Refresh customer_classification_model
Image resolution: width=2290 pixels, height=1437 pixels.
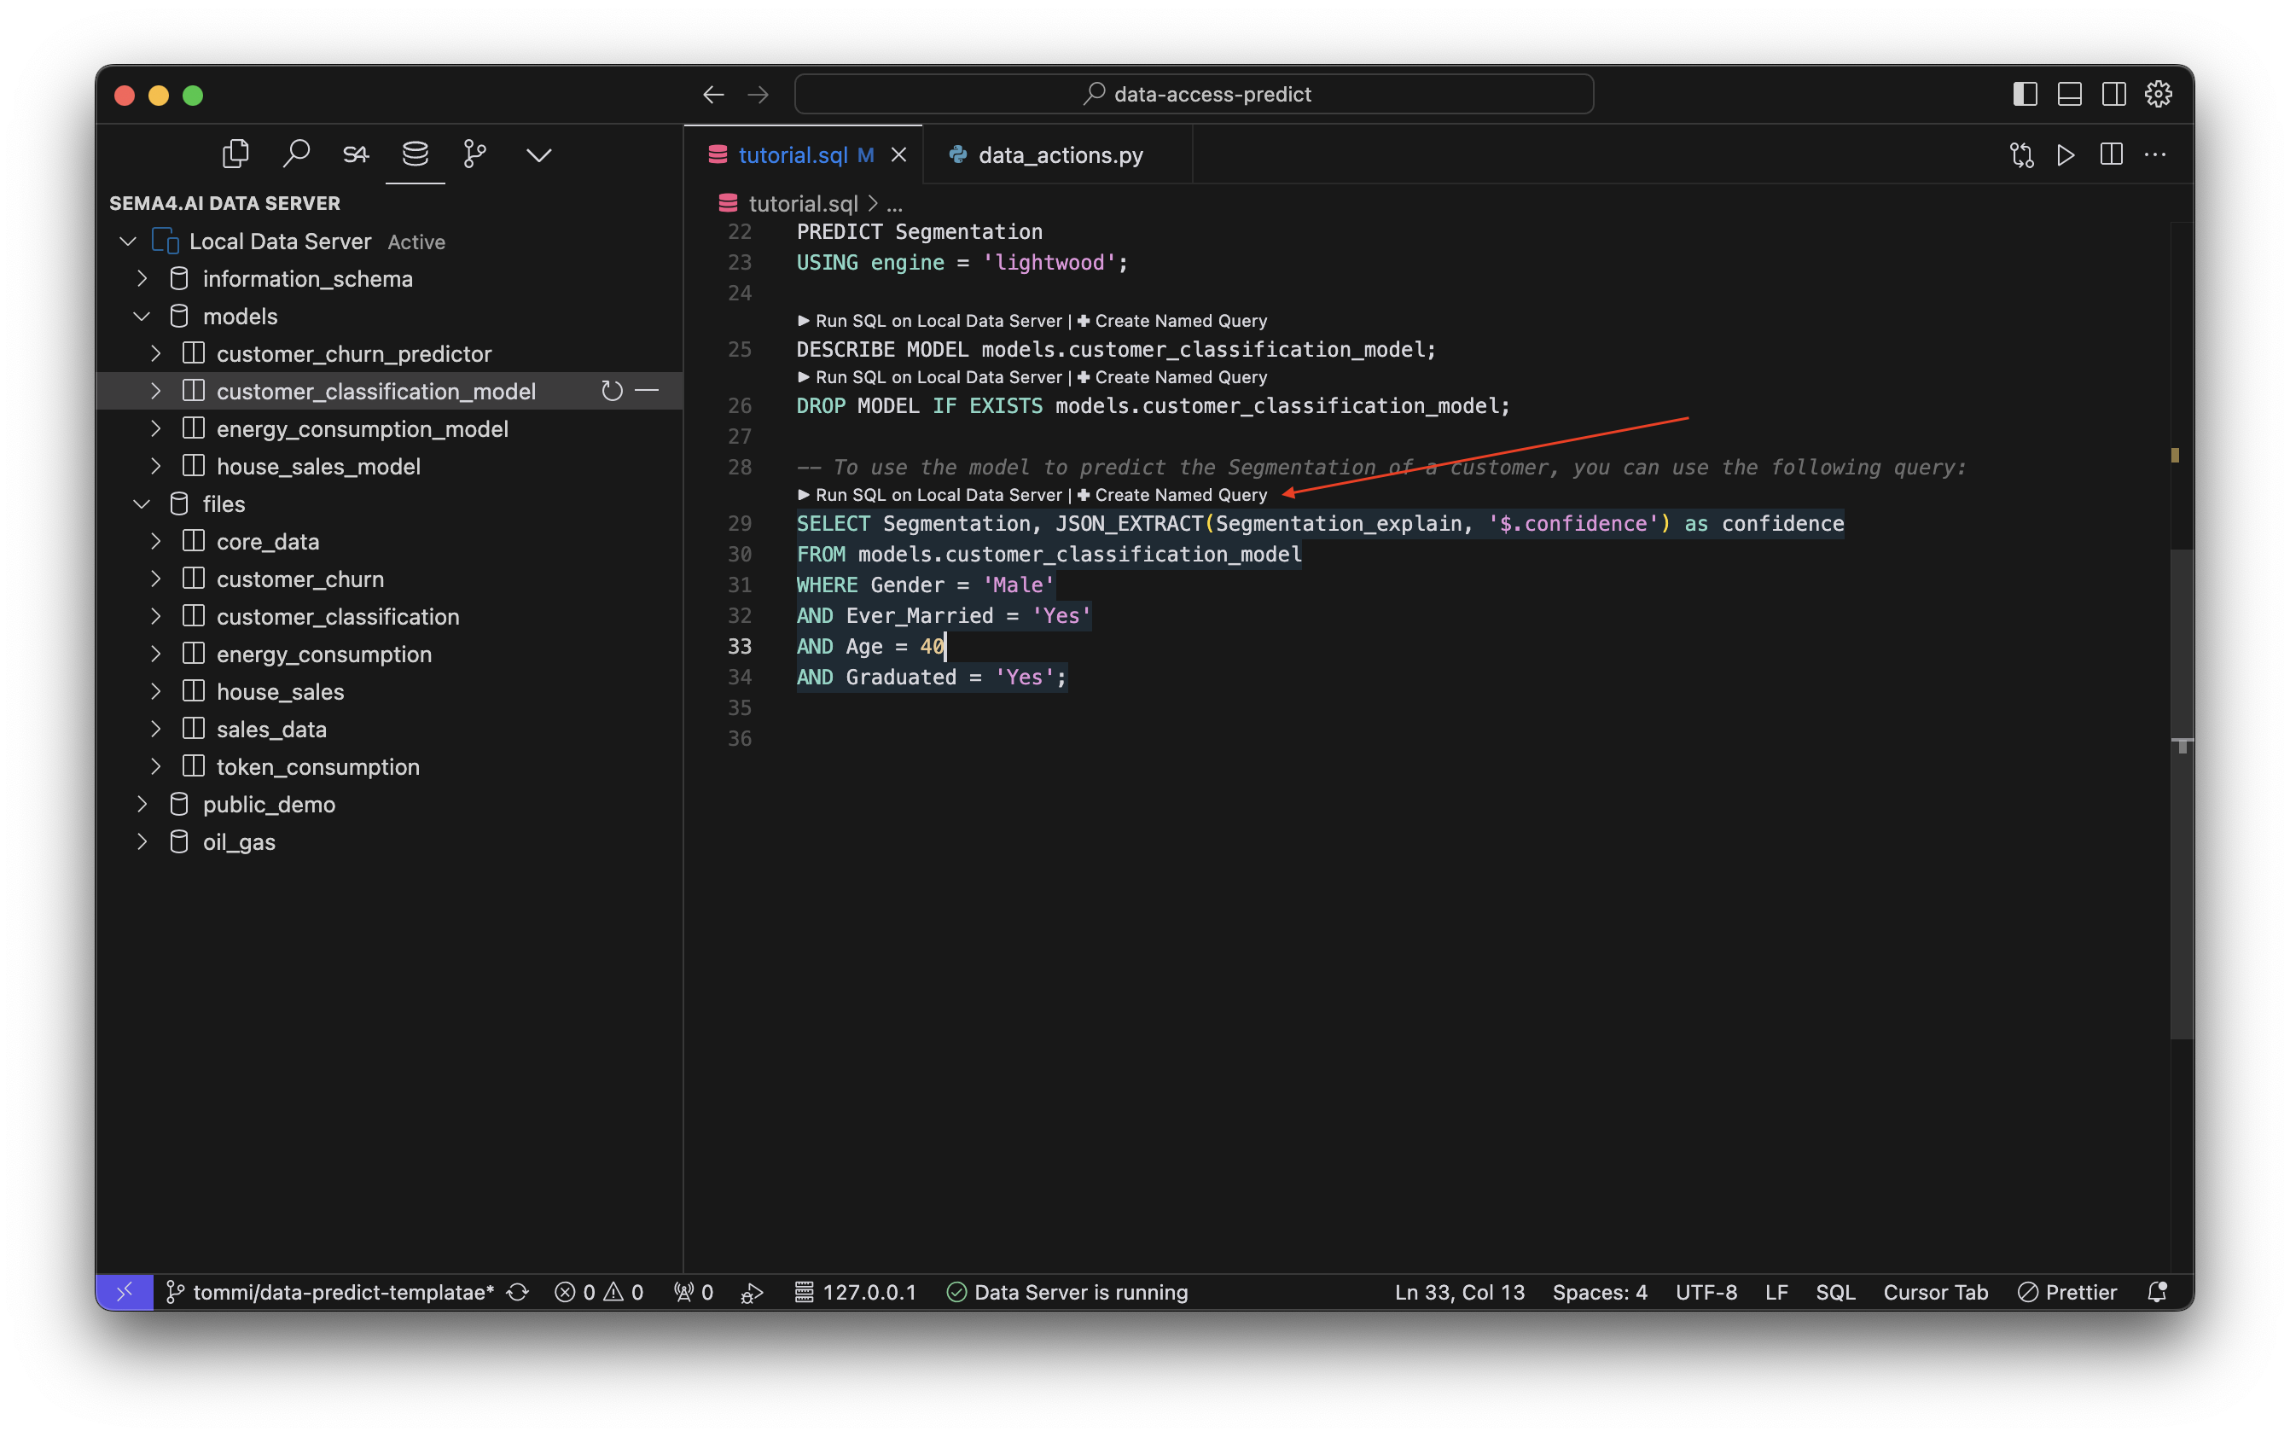(611, 391)
